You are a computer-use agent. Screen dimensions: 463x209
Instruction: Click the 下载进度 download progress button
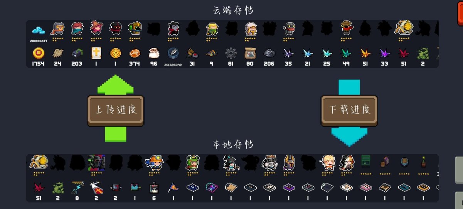pyautogui.click(x=349, y=111)
